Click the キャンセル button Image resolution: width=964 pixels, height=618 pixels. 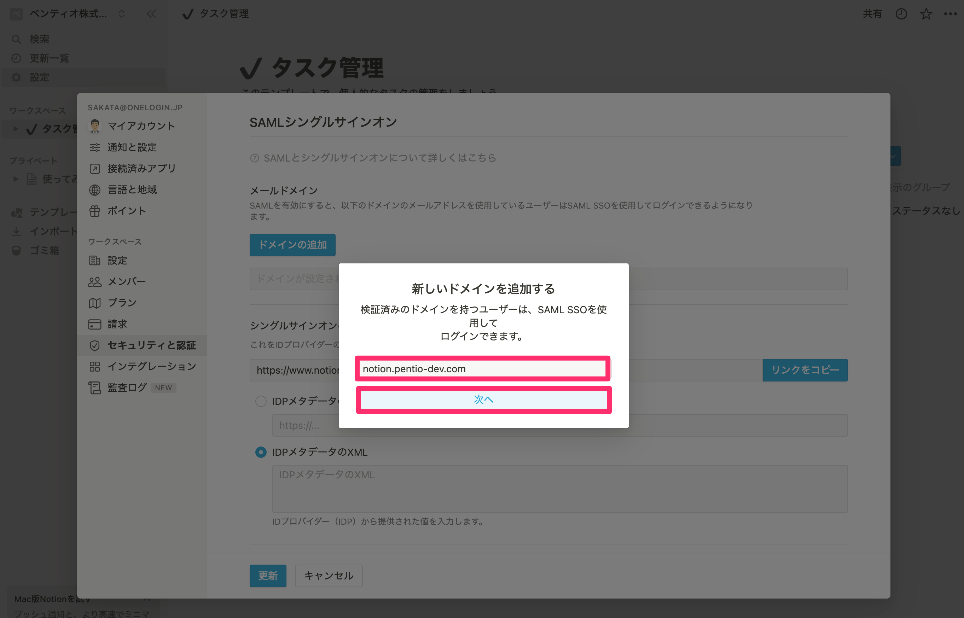pyautogui.click(x=329, y=576)
